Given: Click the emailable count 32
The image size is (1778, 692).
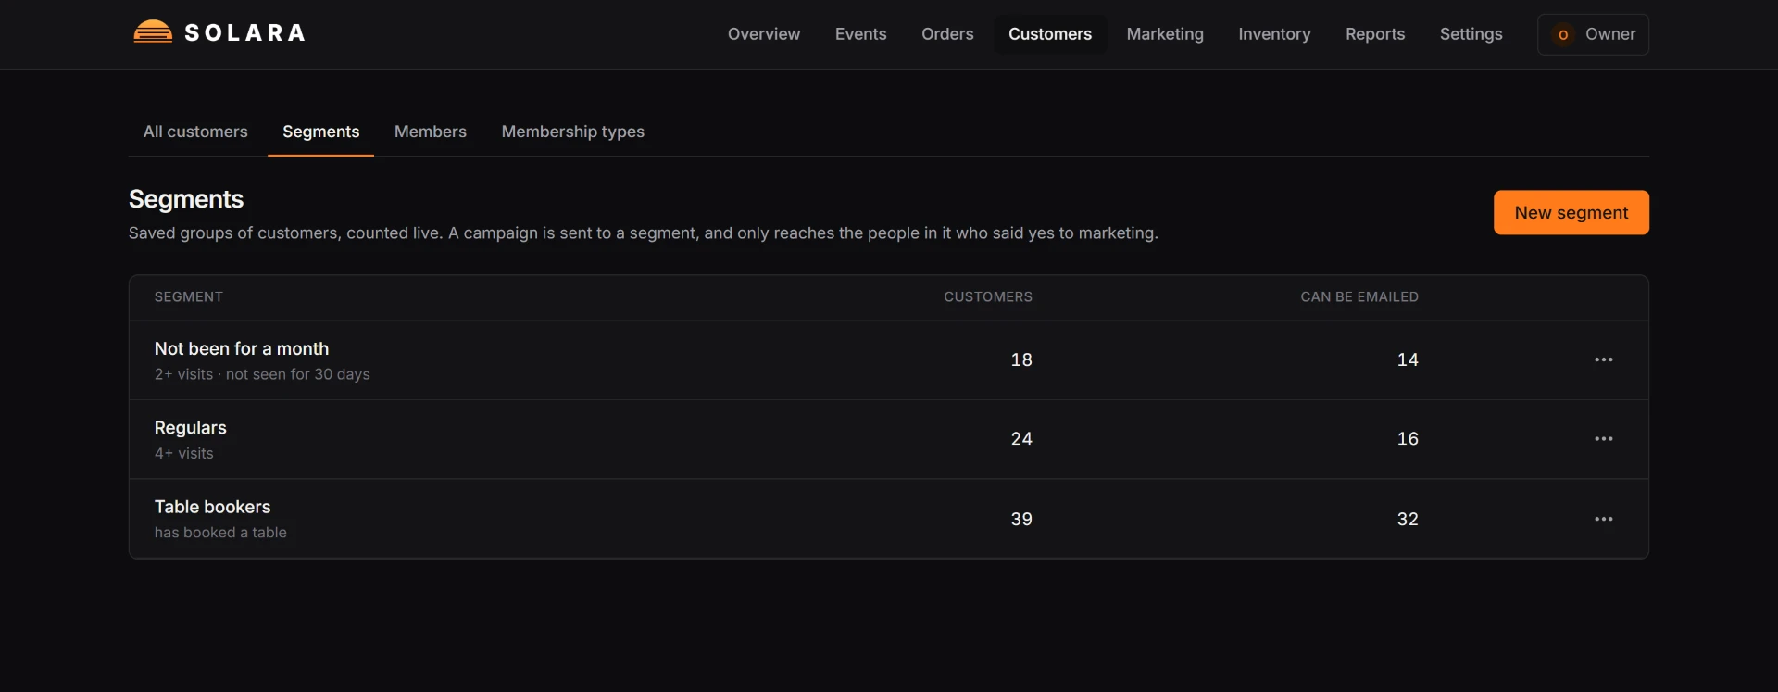Looking at the screenshot, I should click(x=1407, y=519).
